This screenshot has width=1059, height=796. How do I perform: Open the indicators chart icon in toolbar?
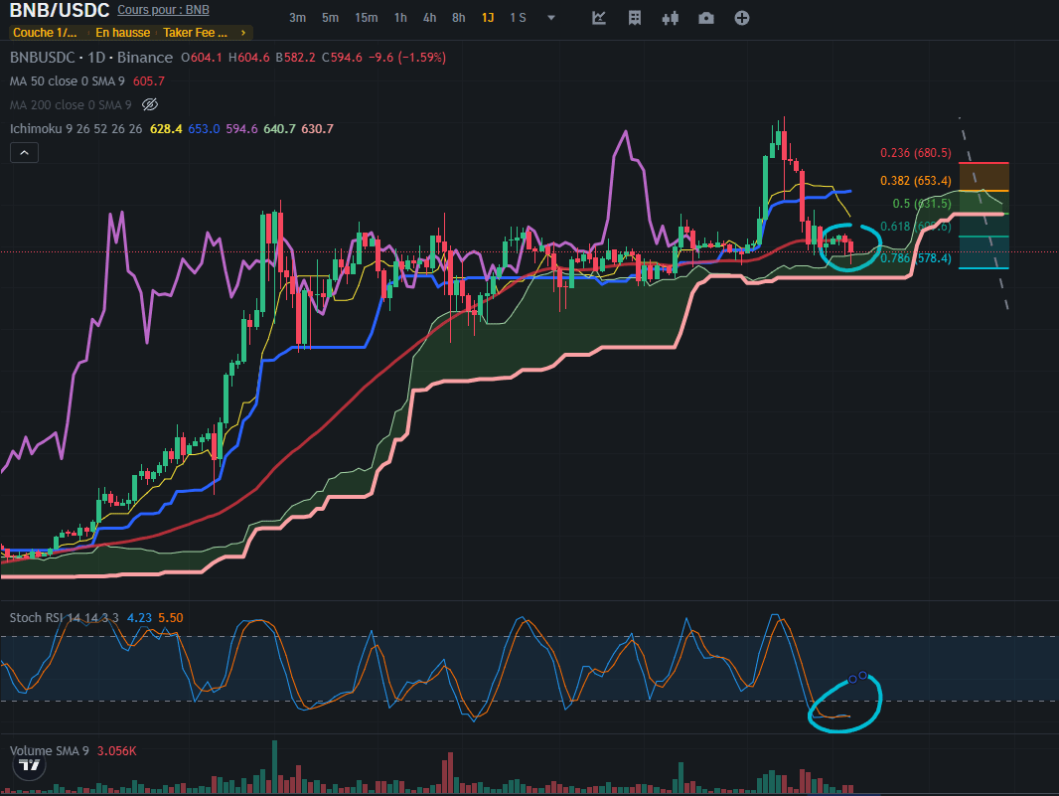click(x=599, y=18)
